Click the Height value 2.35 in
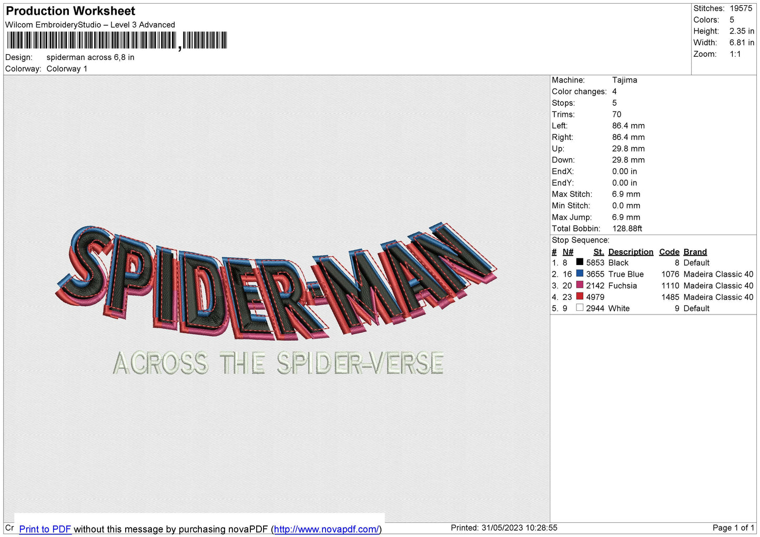This screenshot has width=760, height=537. [x=742, y=32]
